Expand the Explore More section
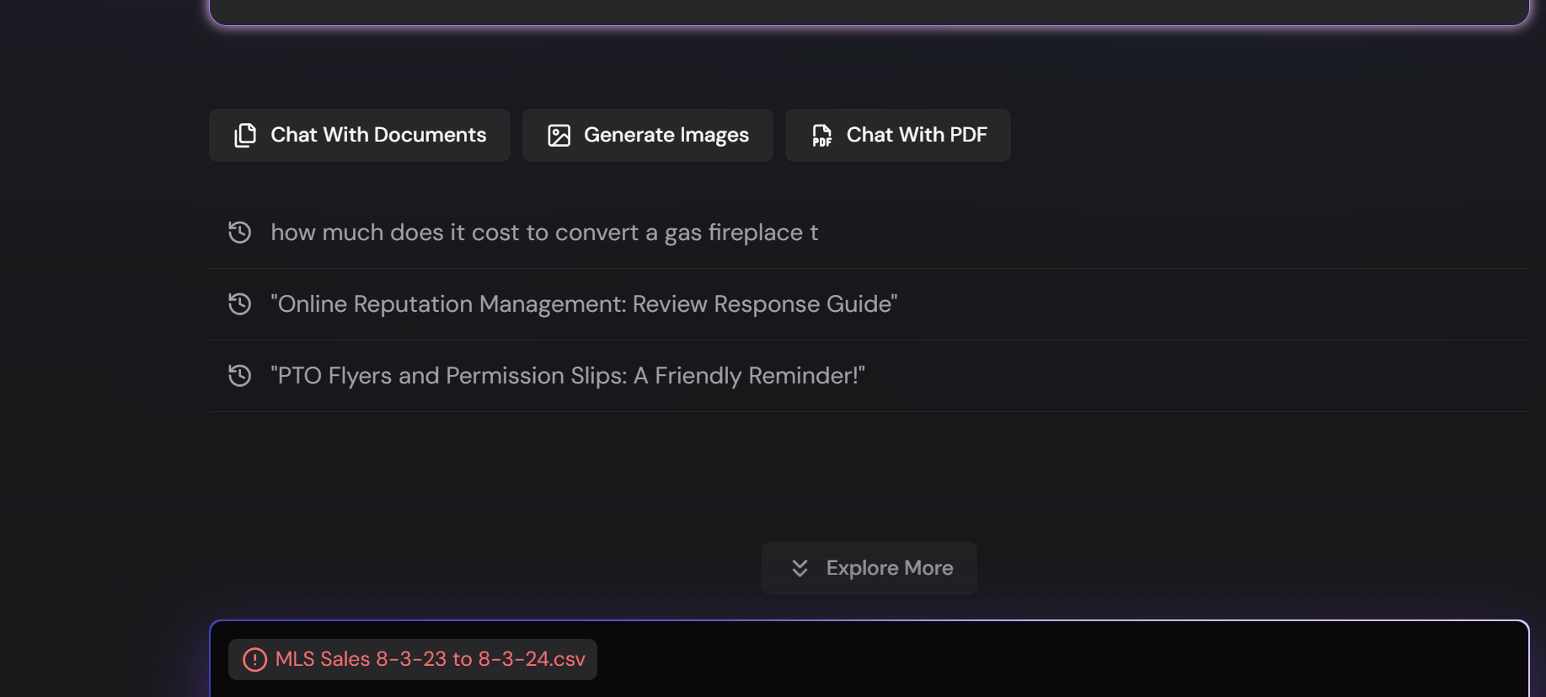The height and width of the screenshot is (697, 1546). (869, 568)
